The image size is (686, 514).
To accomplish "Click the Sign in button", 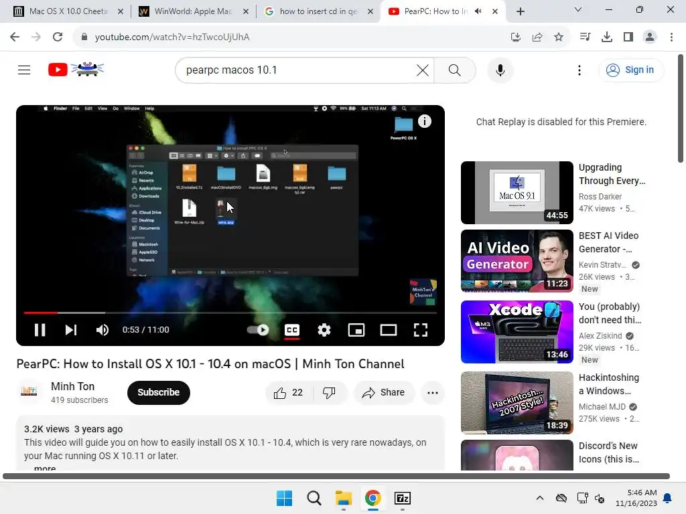I will pyautogui.click(x=630, y=70).
